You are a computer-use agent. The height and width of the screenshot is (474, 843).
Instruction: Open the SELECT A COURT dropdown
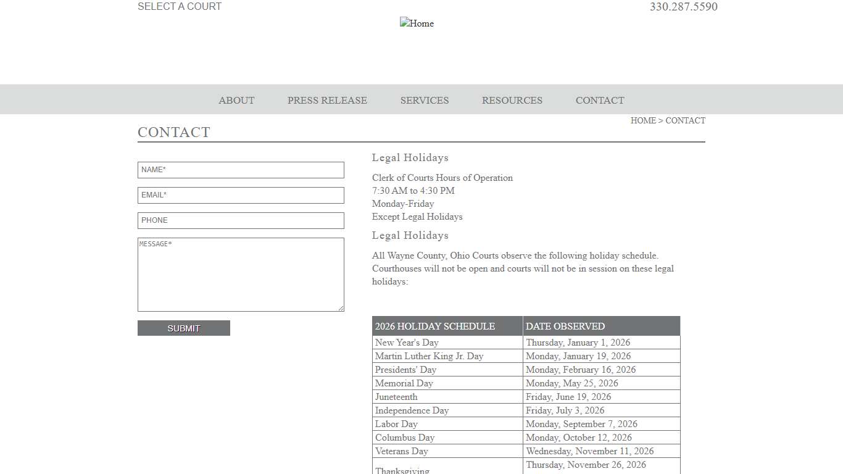point(180,6)
